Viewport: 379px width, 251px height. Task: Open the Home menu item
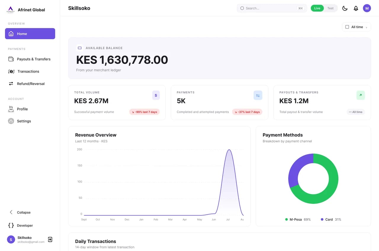[x=30, y=34]
